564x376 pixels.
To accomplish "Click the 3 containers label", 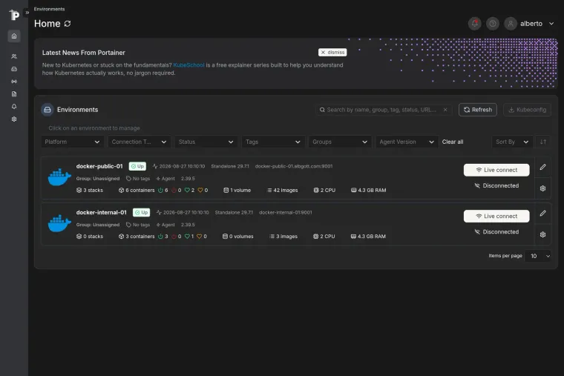I will 137,237.
